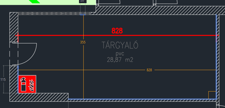
Task: Click the hatched wall below the fire sign
Action: 39,97
